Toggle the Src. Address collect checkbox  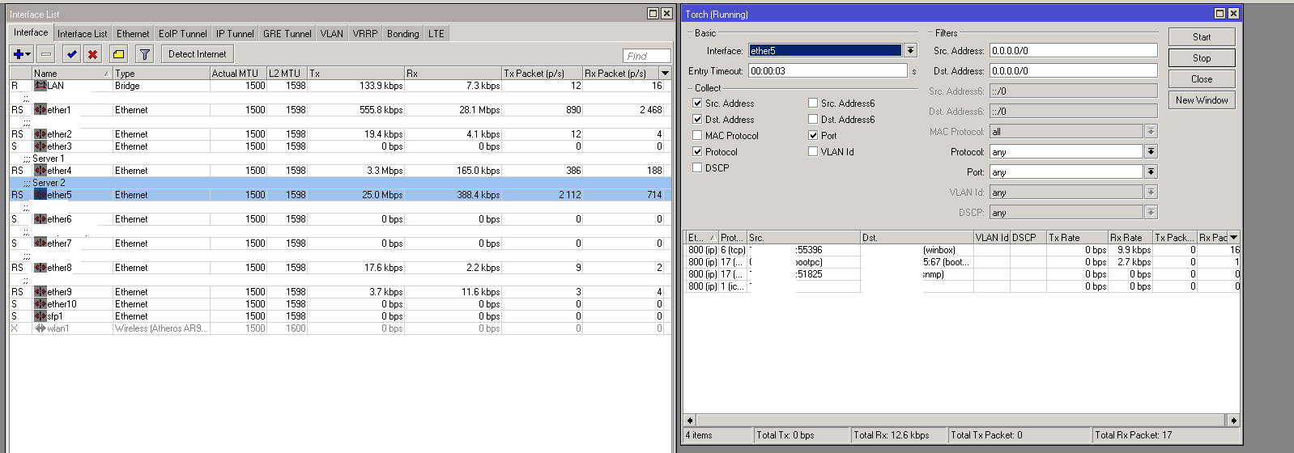[697, 104]
